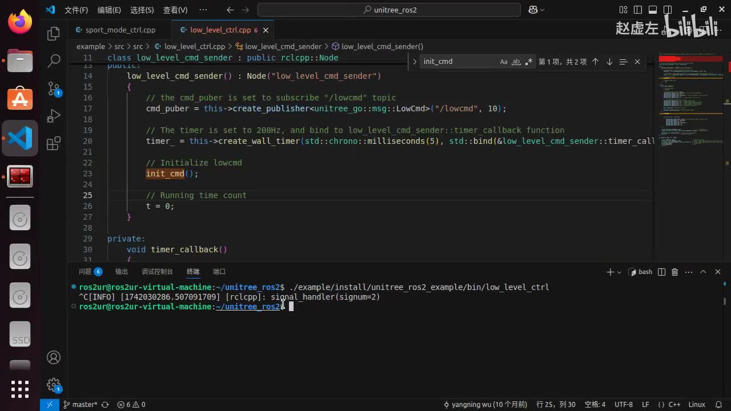Open the Search view in activity bar
Screen dimensions: 731x411
[54, 61]
